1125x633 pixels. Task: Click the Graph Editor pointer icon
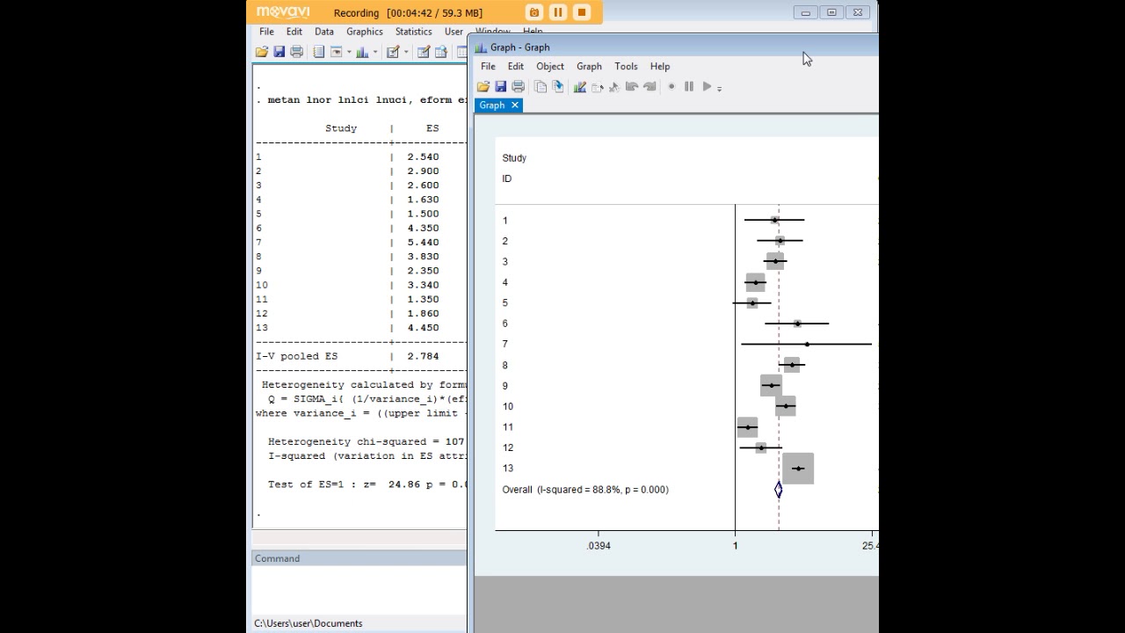[614, 87]
